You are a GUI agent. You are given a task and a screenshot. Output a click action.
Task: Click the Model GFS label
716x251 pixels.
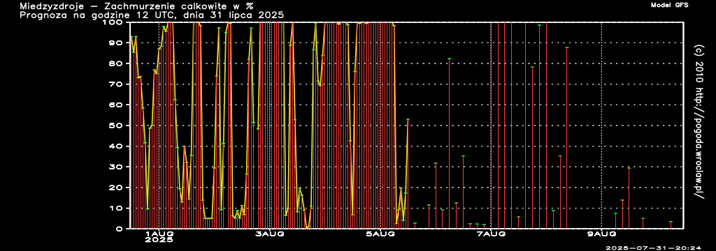click(x=669, y=5)
